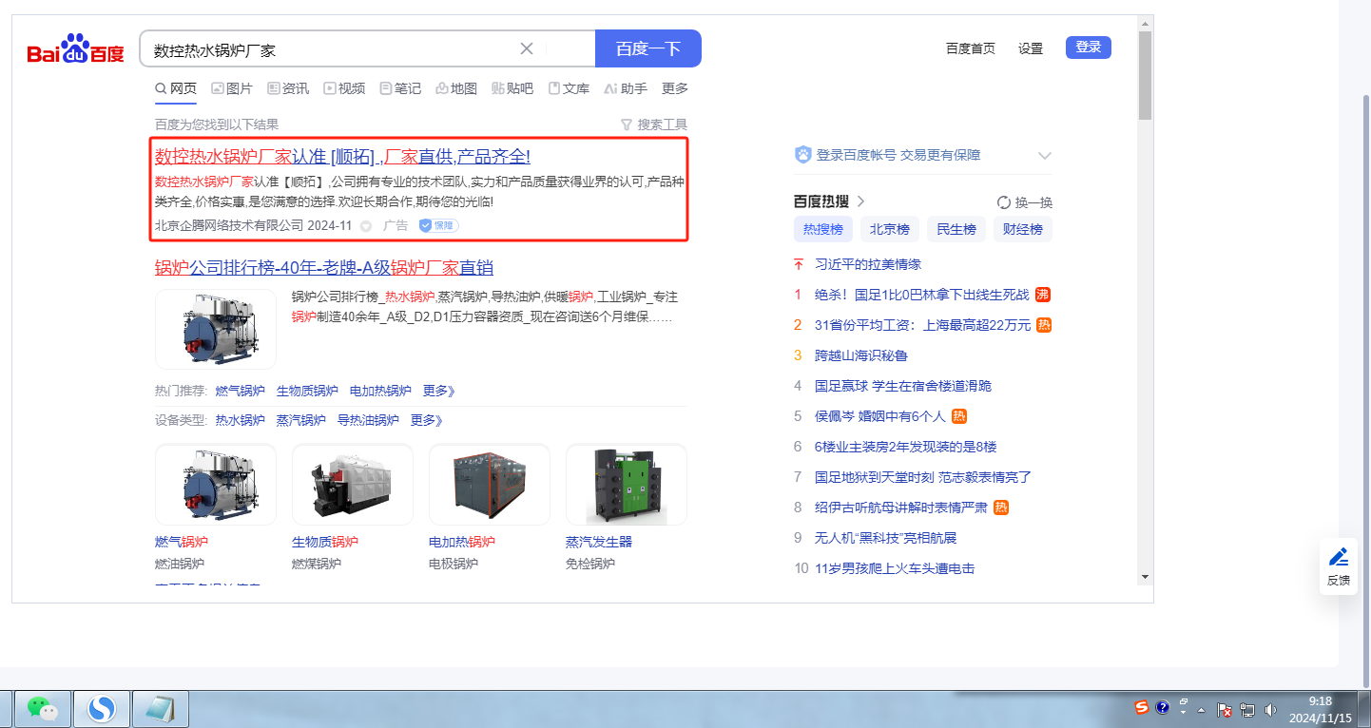The image size is (1371, 728).
Task: Click the 保障 shield badge on the ad
Action: click(439, 225)
